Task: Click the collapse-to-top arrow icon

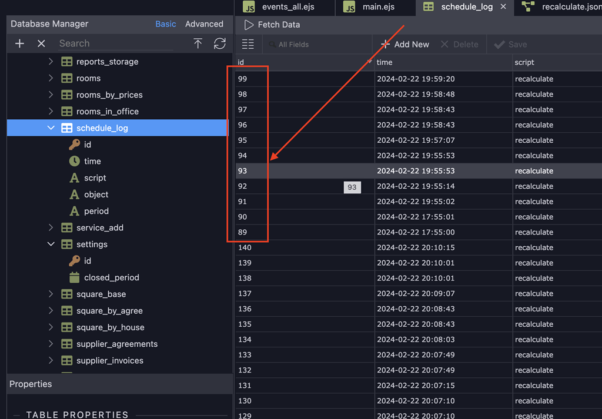Action: coord(198,43)
